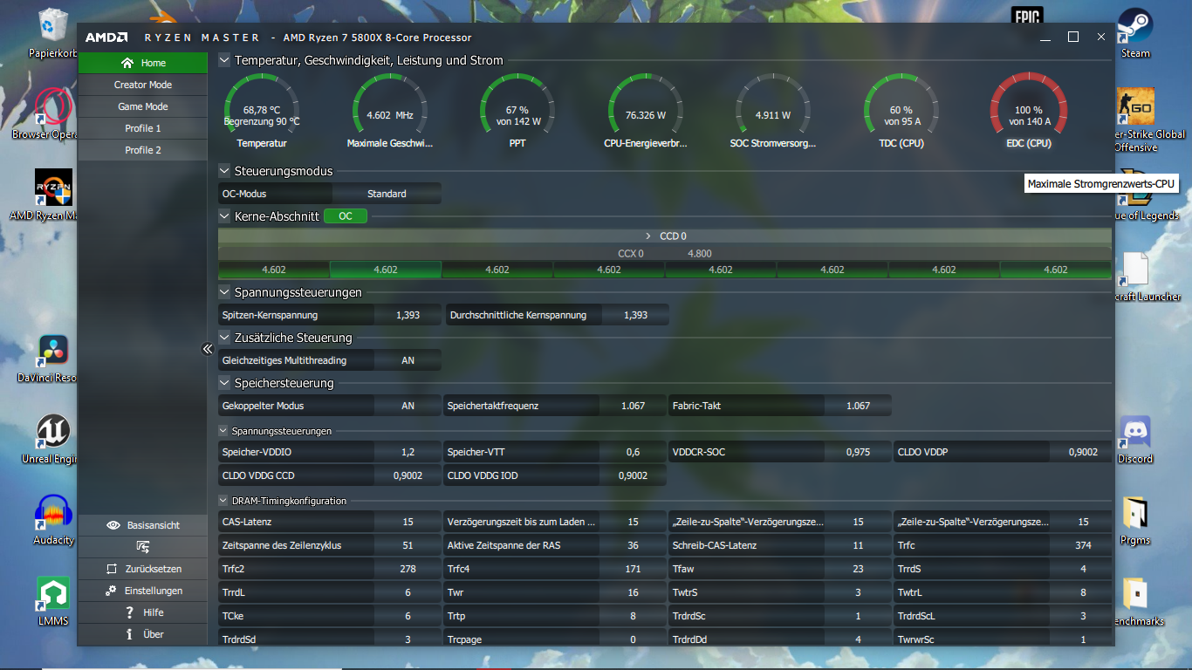This screenshot has width=1192, height=670.
Task: Open the Home section in sidebar
Action: click(143, 63)
